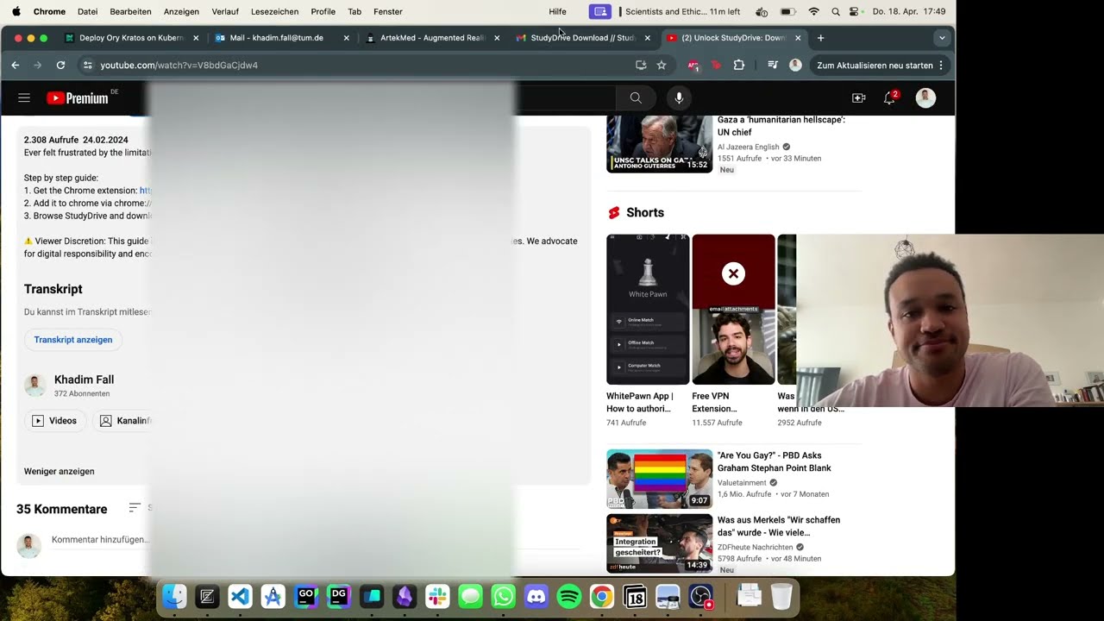This screenshot has height=621, width=1104.
Task: Open Al Jazeera English channel link
Action: point(749,147)
